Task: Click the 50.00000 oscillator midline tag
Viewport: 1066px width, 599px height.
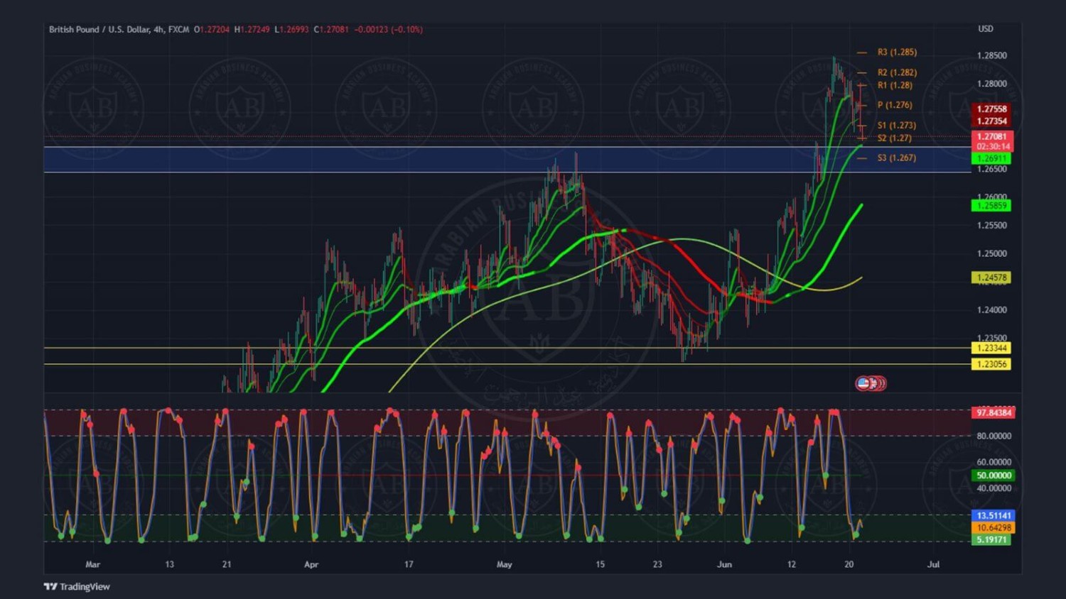Action: tap(994, 476)
